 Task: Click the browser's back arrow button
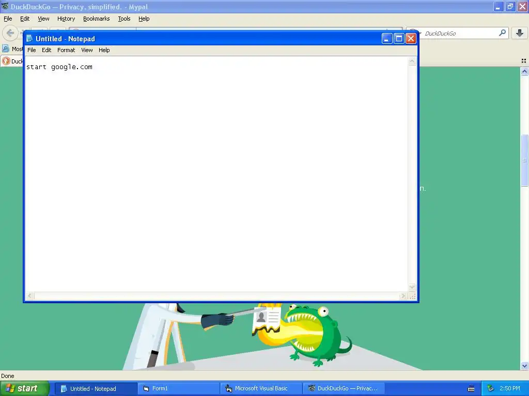click(10, 33)
